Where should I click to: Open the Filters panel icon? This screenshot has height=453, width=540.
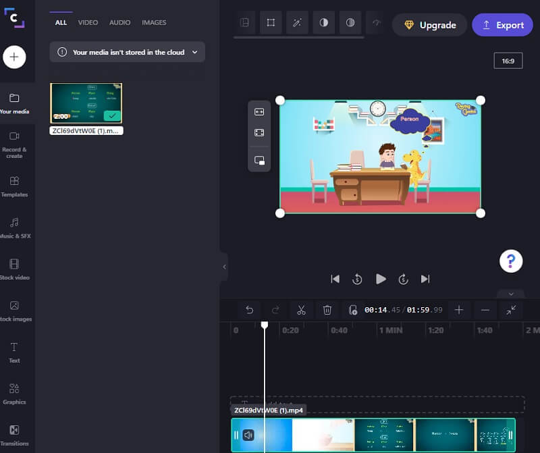click(x=349, y=22)
